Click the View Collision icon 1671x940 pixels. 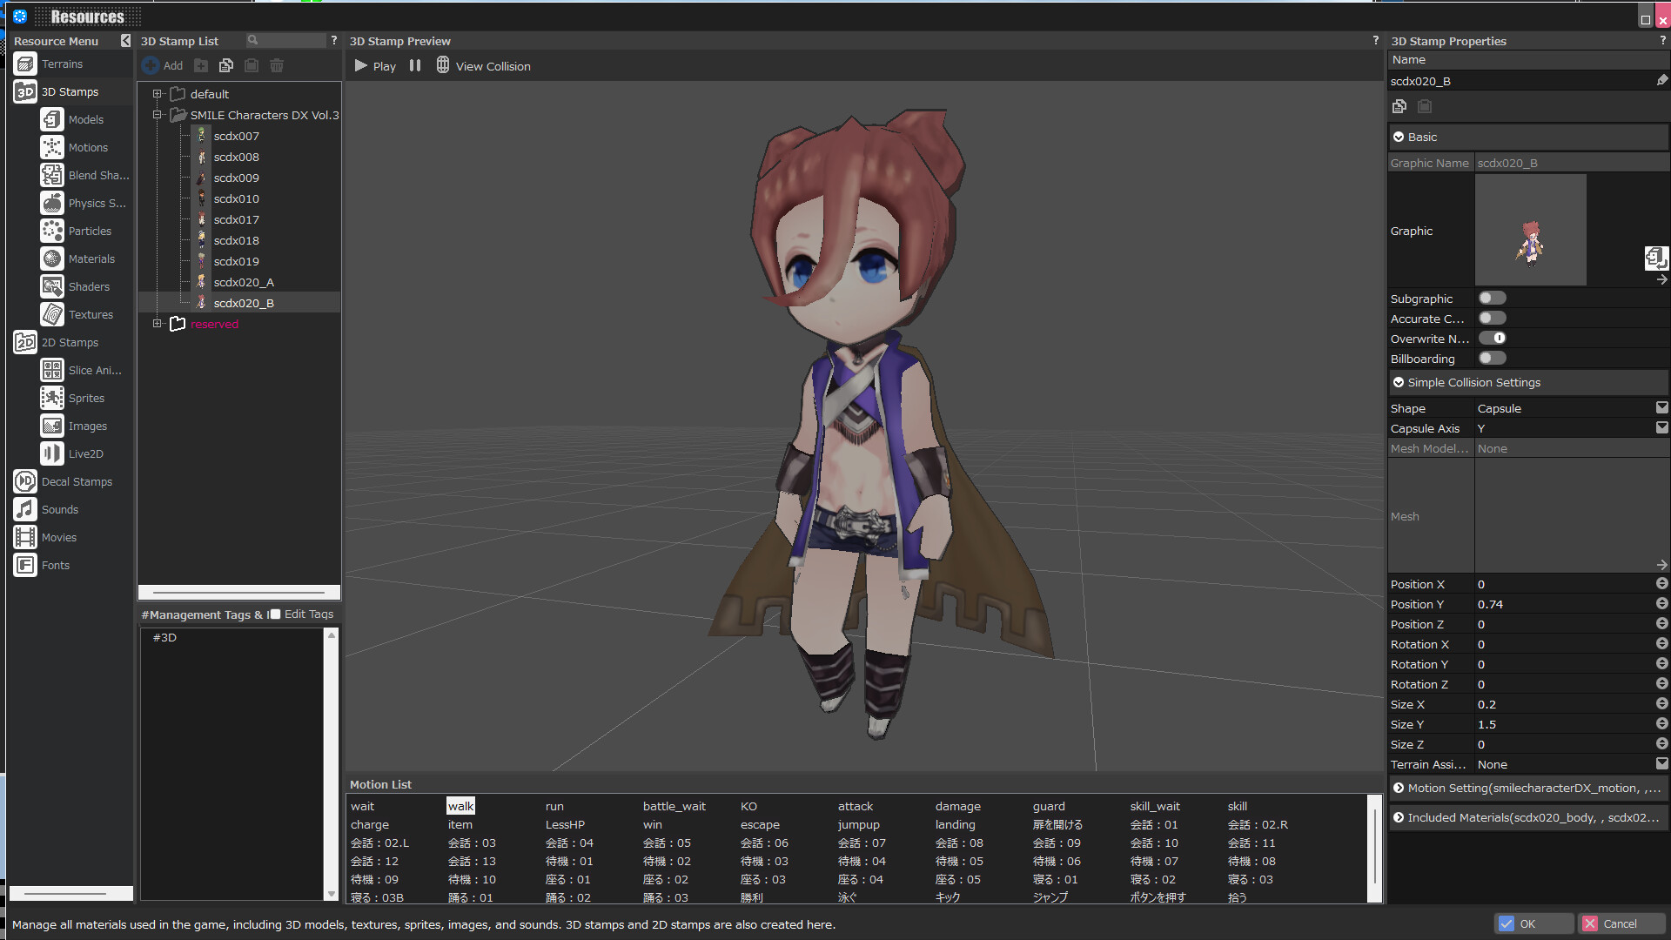443,65
